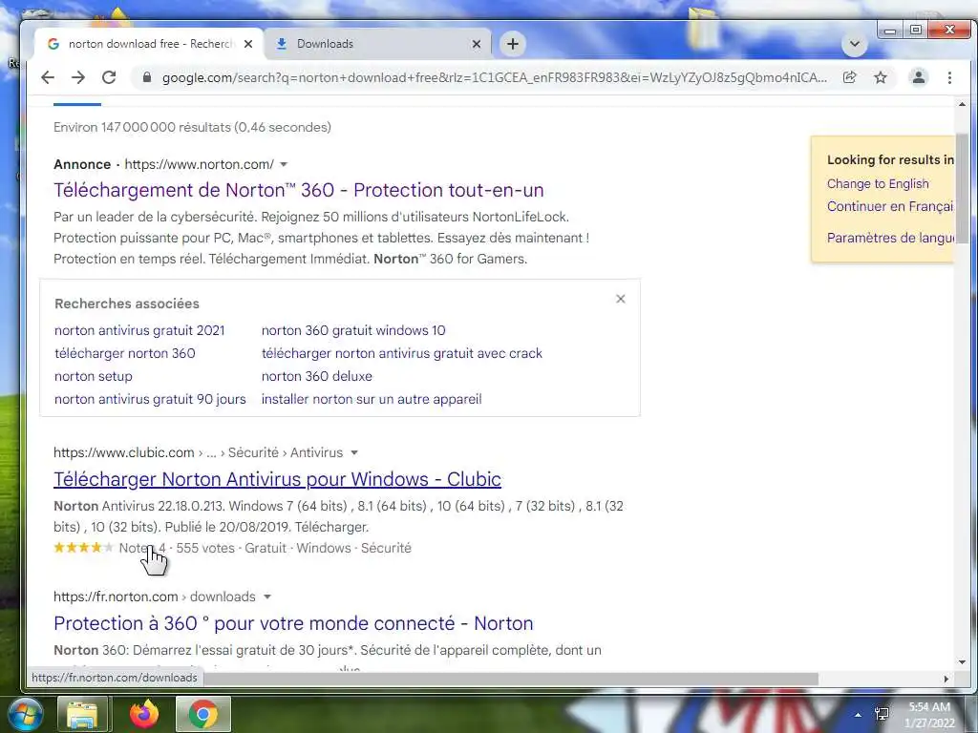Screen dimensions: 978x733
Task: Go forward to the next page
Action: pyautogui.click(x=78, y=77)
